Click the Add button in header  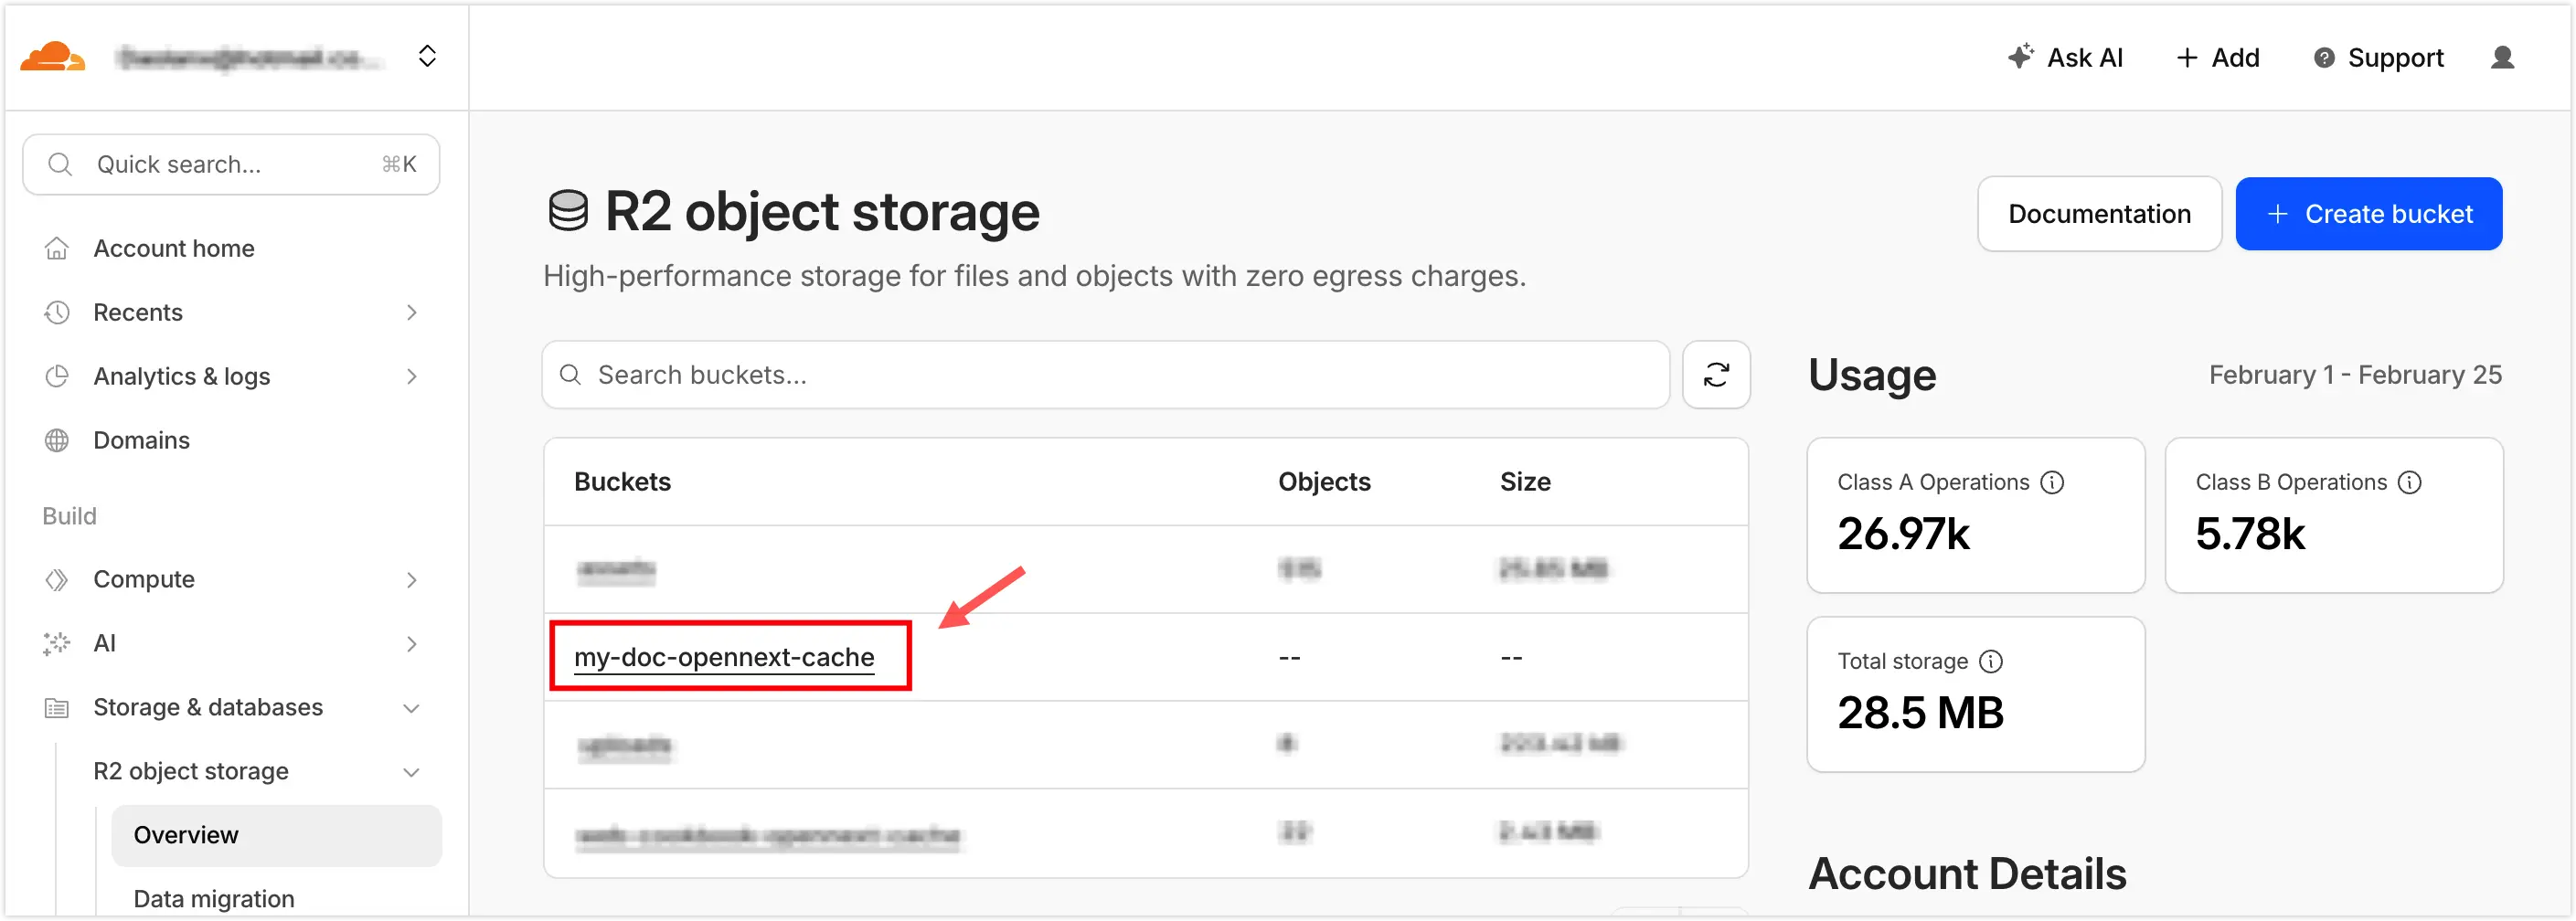[x=2218, y=58]
